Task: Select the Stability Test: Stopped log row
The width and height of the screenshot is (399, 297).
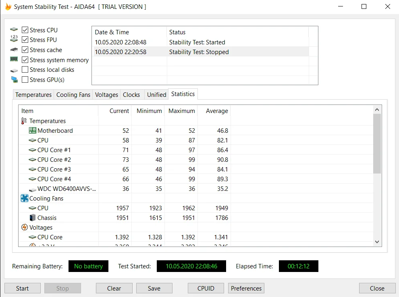Action: (201, 52)
